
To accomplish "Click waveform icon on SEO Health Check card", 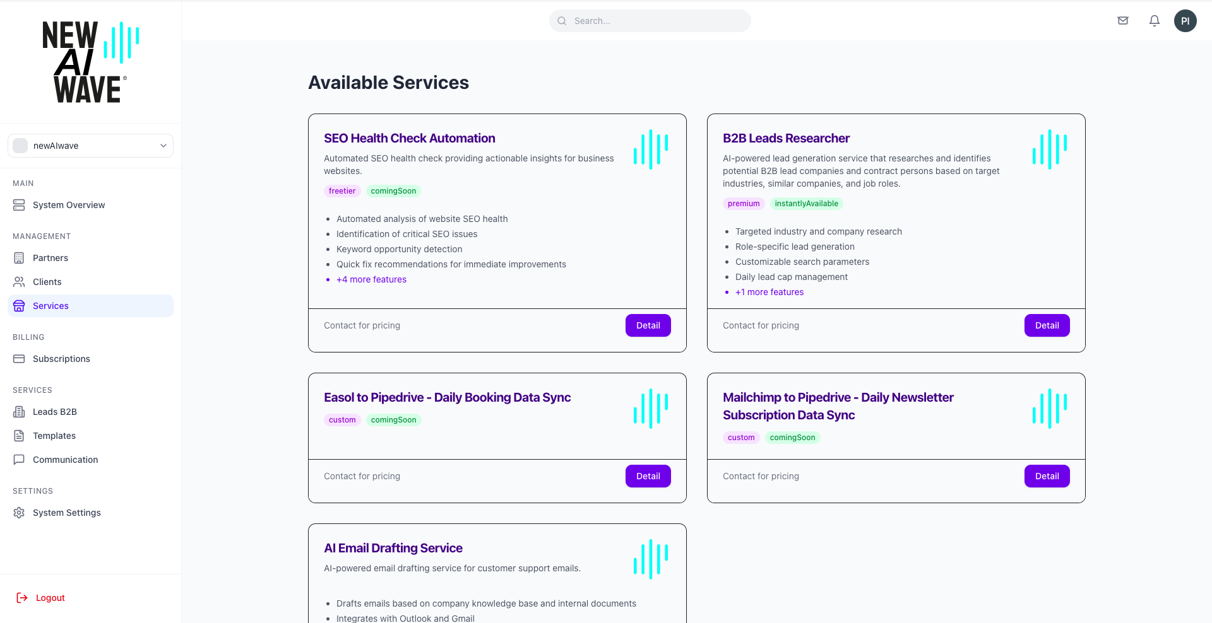I will (651, 149).
